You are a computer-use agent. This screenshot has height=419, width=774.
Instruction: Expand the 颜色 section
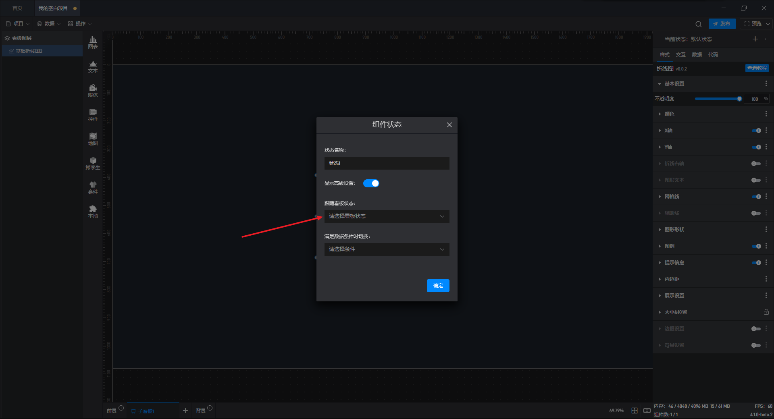[660, 114]
